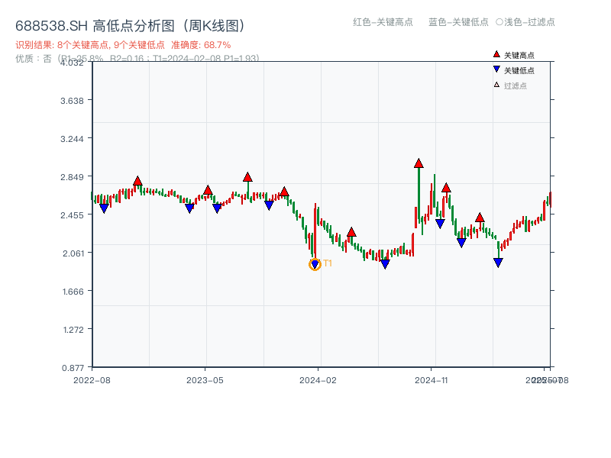Hide the 过滤点 legend entry label
This screenshot has height=458, width=611.
(x=516, y=85)
